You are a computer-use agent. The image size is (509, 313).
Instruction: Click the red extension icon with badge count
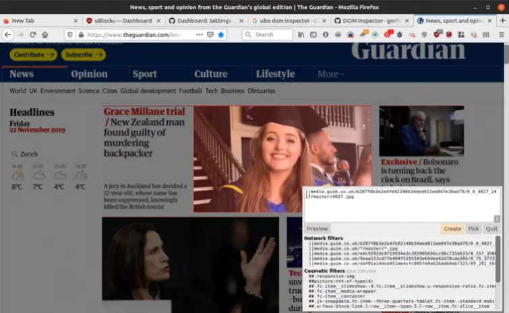(x=388, y=34)
